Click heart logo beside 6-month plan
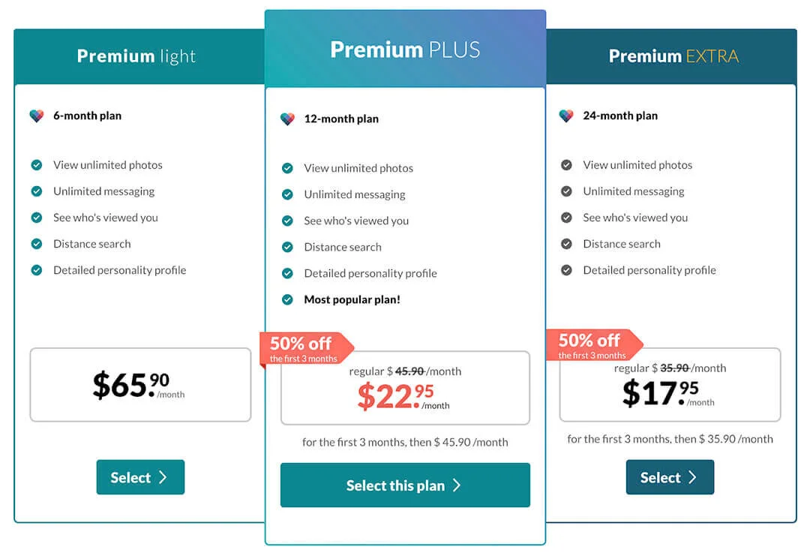The width and height of the screenshot is (810, 556). point(37,116)
